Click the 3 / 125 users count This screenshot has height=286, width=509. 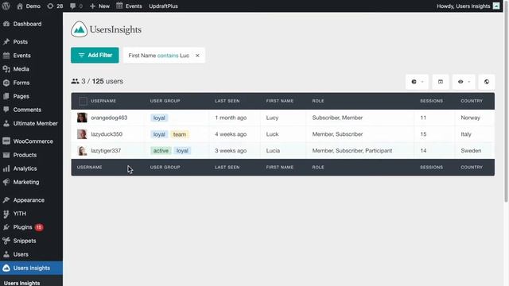point(97,81)
